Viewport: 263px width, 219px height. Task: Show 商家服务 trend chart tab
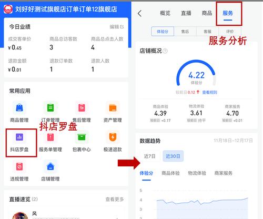[x=224, y=173]
